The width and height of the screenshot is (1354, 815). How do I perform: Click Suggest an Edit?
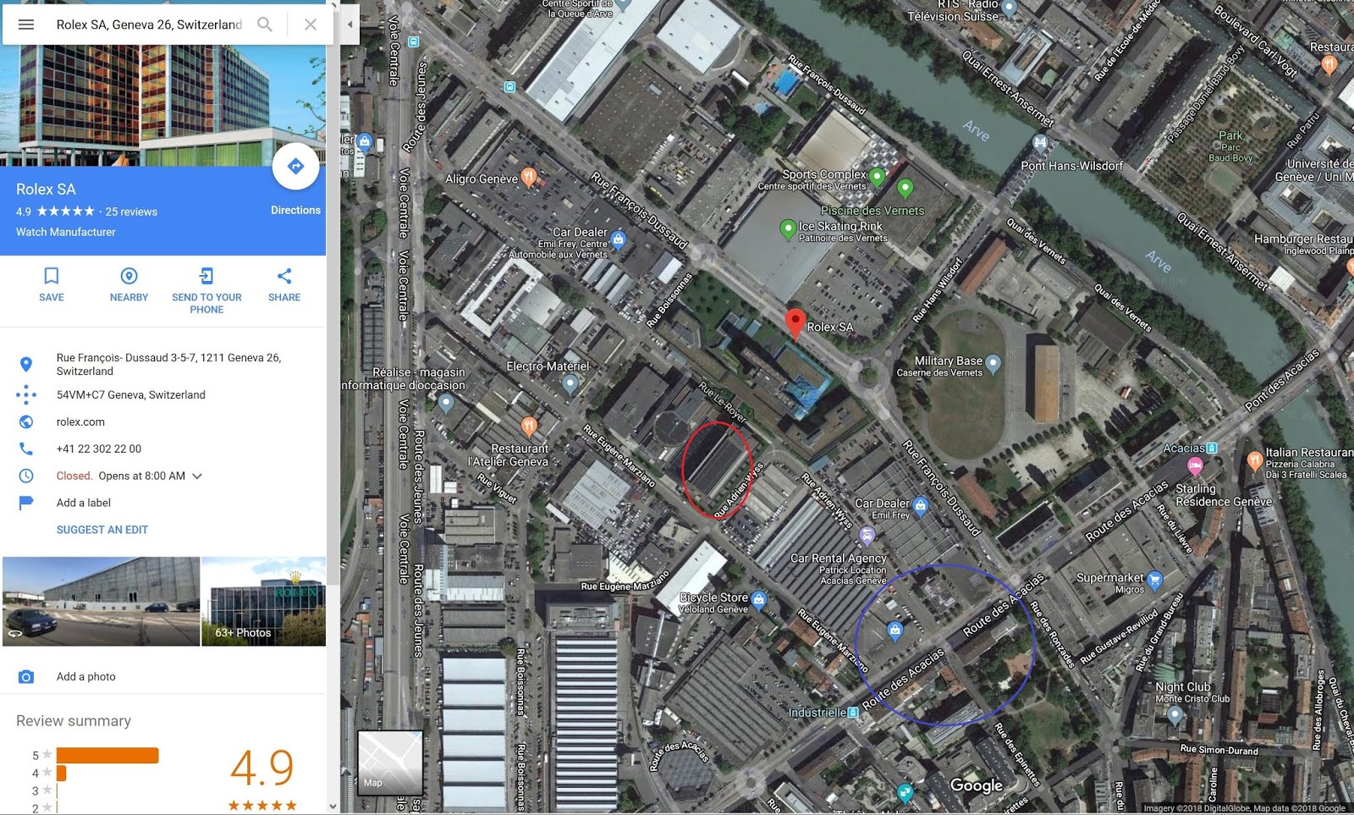tap(102, 530)
